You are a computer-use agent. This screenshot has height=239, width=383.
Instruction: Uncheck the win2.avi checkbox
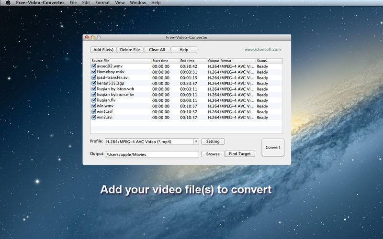tap(93, 117)
